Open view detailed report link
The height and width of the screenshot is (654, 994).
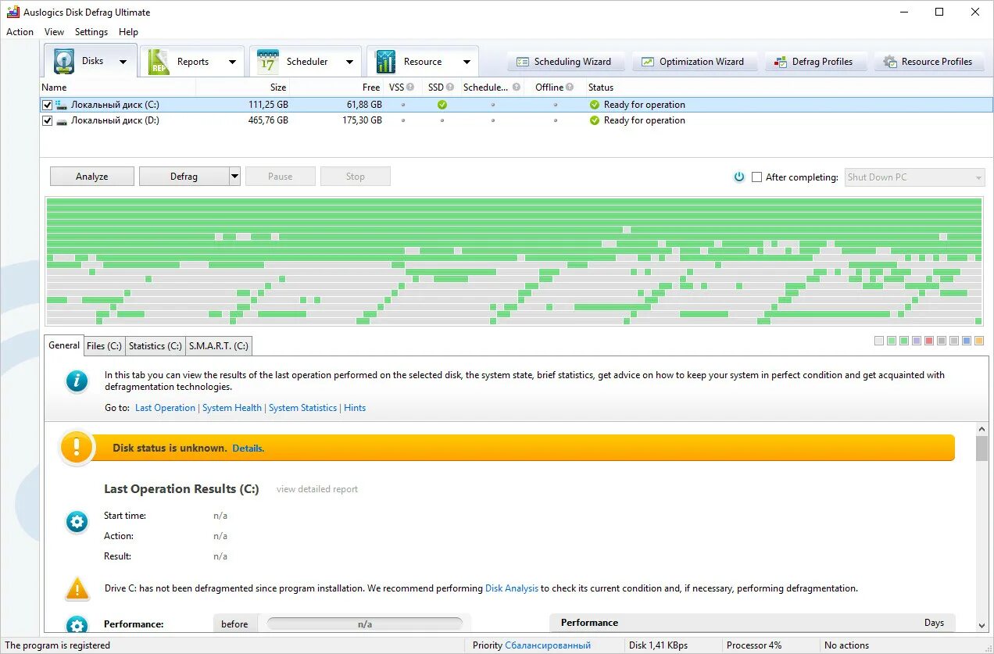tap(317, 489)
